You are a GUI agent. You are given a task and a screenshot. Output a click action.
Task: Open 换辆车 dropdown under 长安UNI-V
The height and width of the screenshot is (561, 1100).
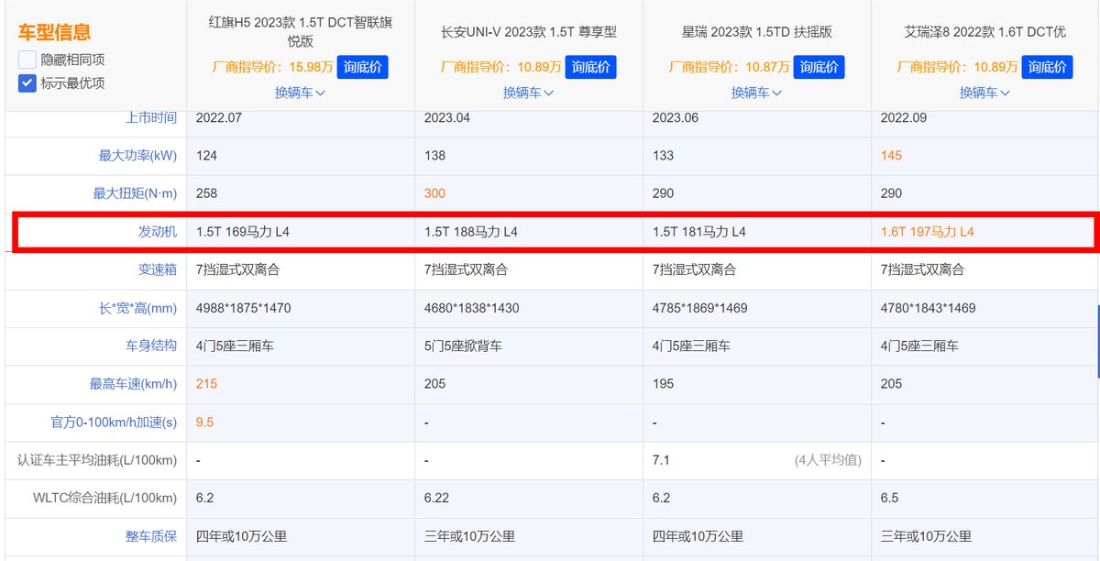pos(529,93)
